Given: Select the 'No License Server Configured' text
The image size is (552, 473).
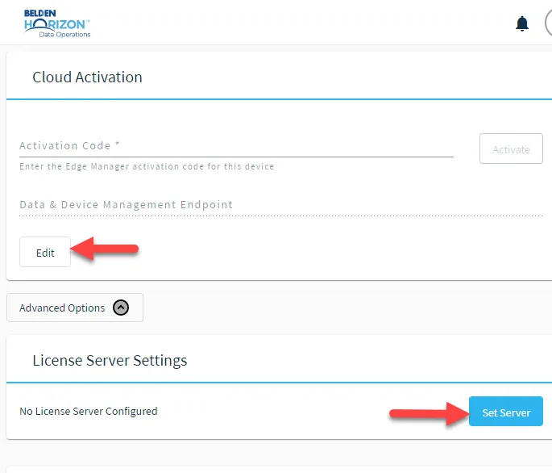Looking at the screenshot, I should [89, 412].
